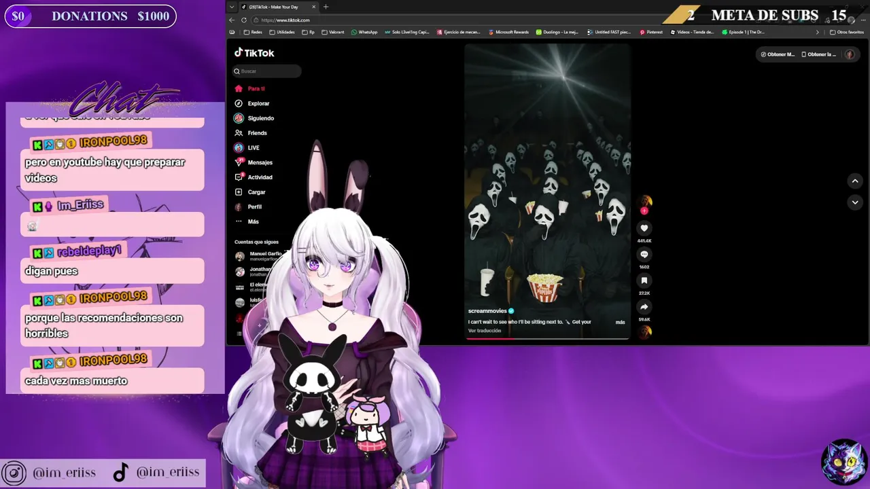Open the Rp bookmarks folder

pyautogui.click(x=309, y=32)
